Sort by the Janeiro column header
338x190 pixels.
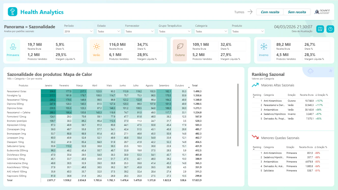click(x=48, y=86)
